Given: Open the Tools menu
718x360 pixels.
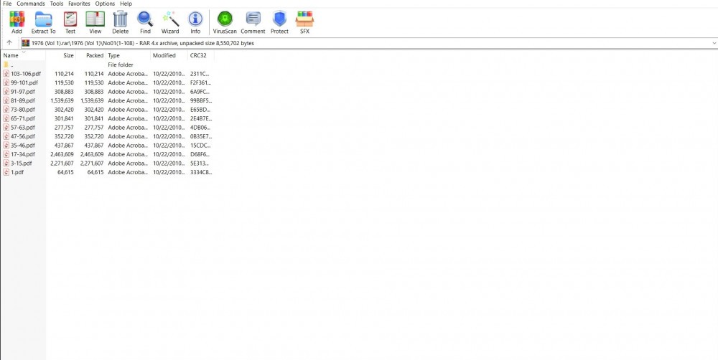Looking at the screenshot, I should (x=56, y=4).
